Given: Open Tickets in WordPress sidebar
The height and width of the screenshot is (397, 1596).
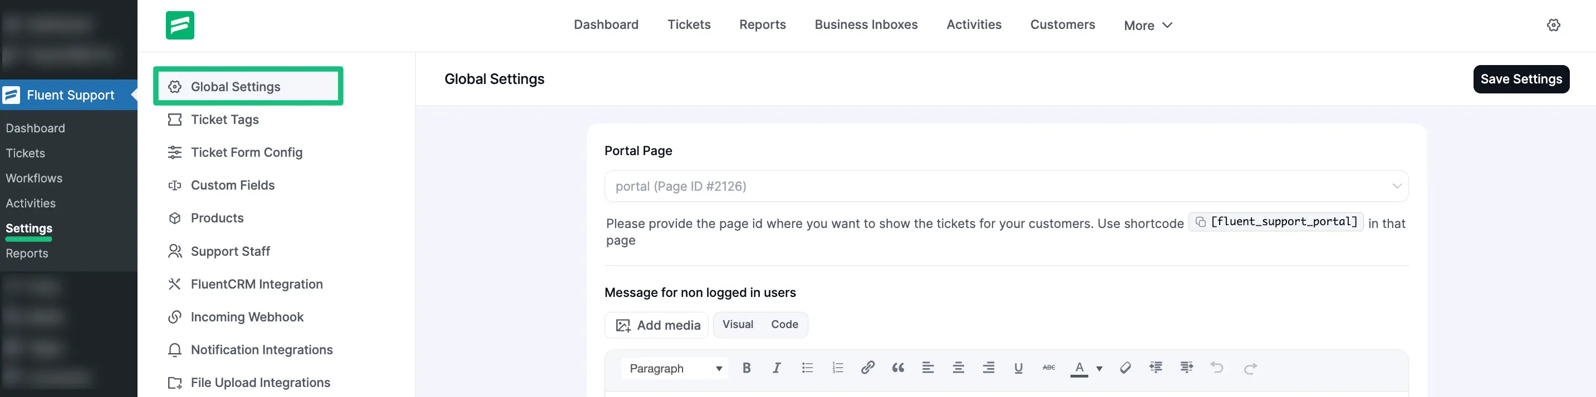Looking at the screenshot, I should [x=26, y=153].
